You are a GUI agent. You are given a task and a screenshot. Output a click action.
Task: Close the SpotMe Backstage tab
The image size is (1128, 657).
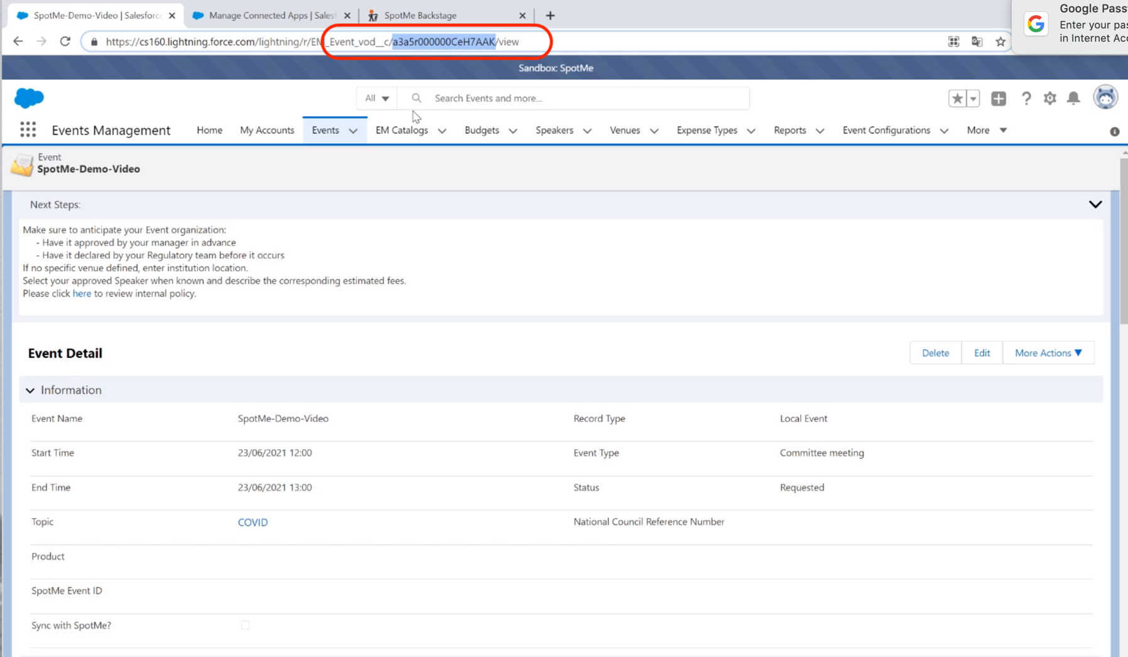point(522,15)
